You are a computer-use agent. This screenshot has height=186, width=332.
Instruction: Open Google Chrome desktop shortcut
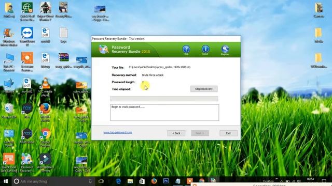[x=45, y=137]
